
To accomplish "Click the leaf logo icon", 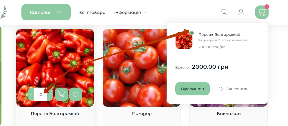I will click(x=3, y=12).
